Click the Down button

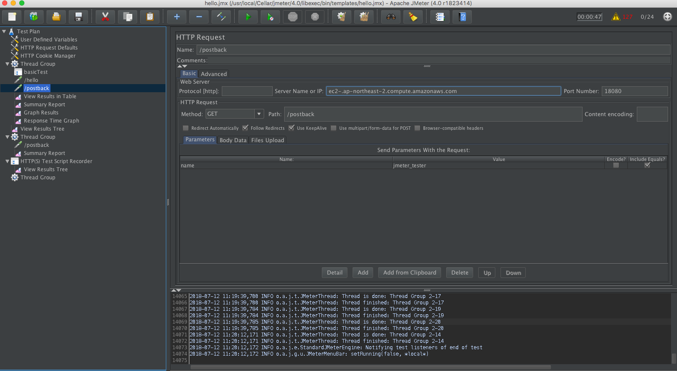513,273
